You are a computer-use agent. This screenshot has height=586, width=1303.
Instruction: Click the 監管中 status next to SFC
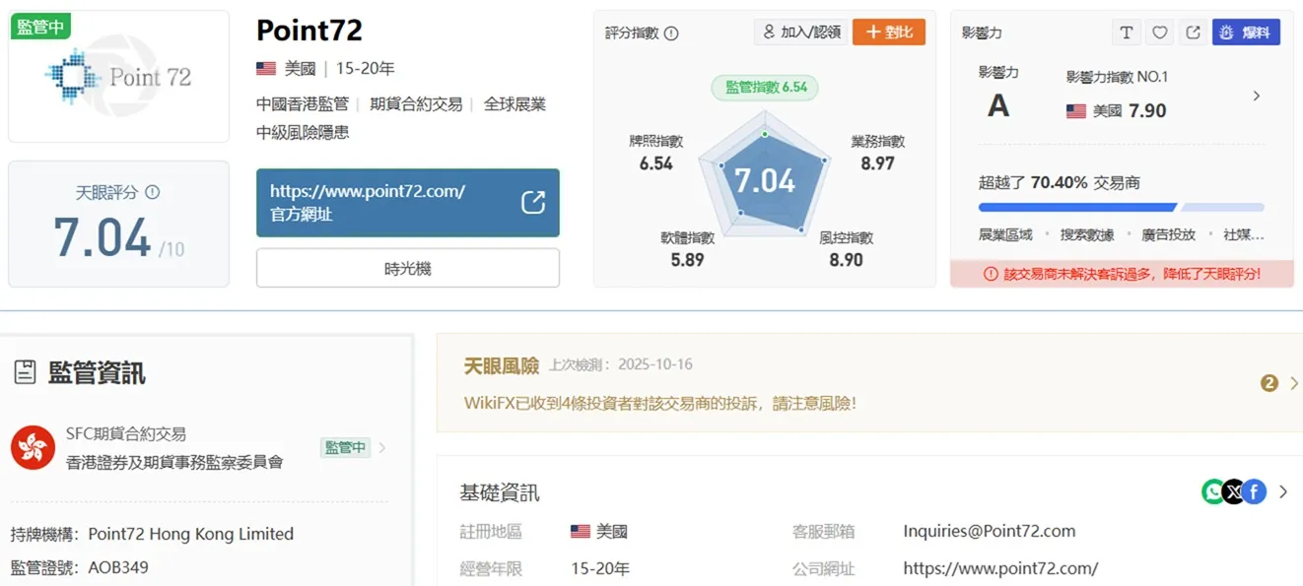345,447
